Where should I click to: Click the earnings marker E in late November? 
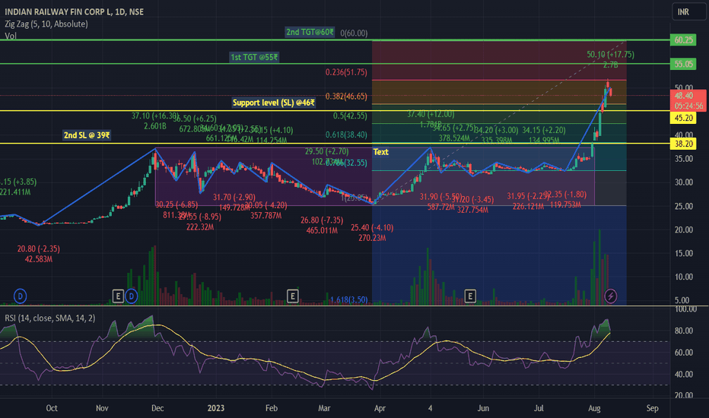click(x=118, y=296)
